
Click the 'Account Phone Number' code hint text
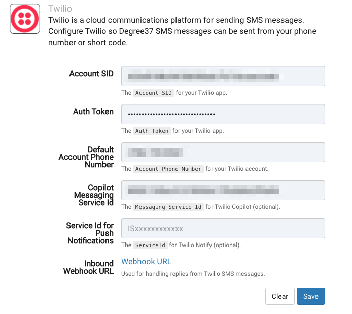tap(168, 169)
